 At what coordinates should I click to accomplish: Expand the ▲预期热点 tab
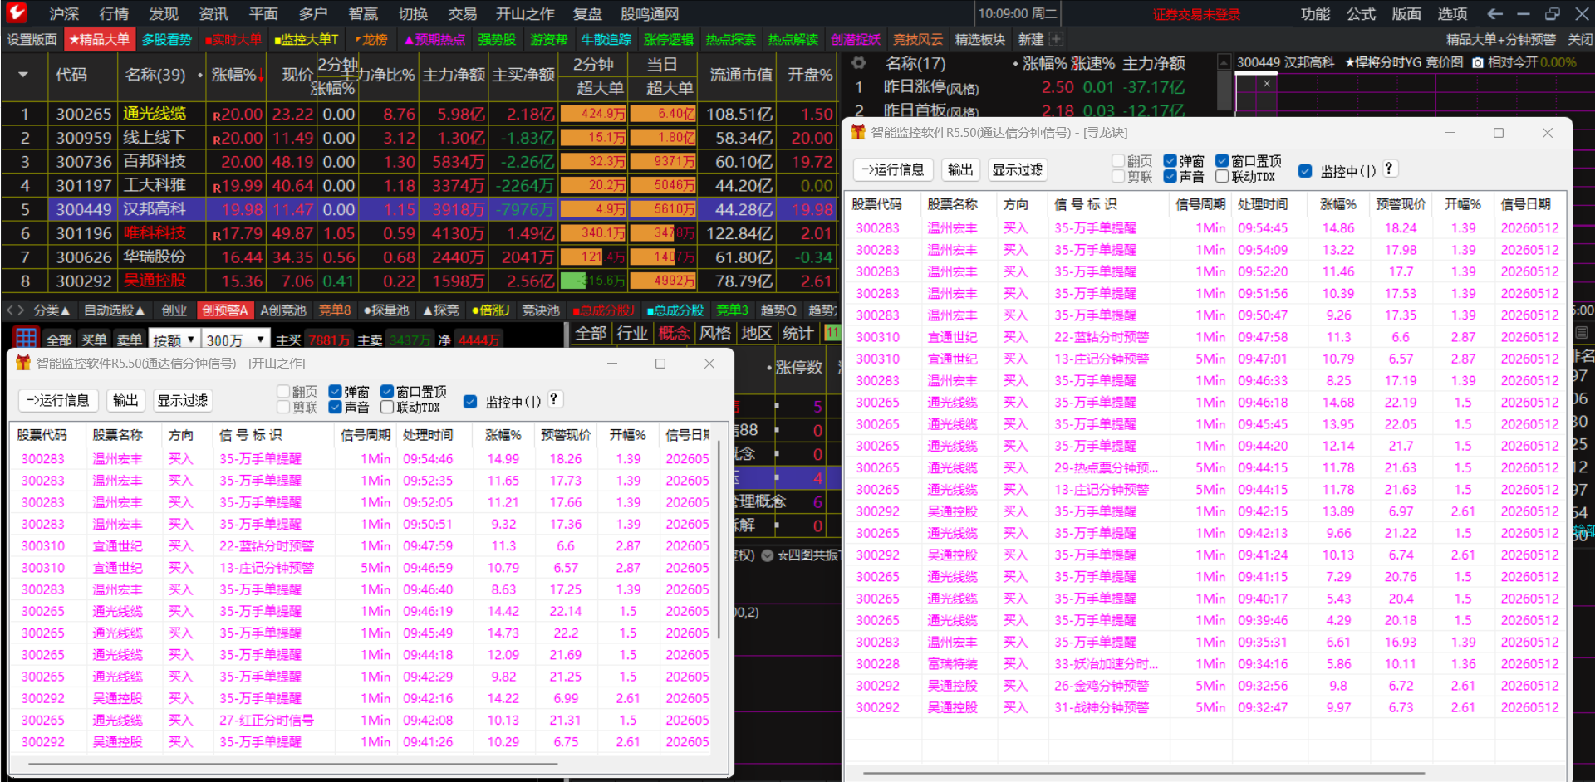[x=434, y=39]
